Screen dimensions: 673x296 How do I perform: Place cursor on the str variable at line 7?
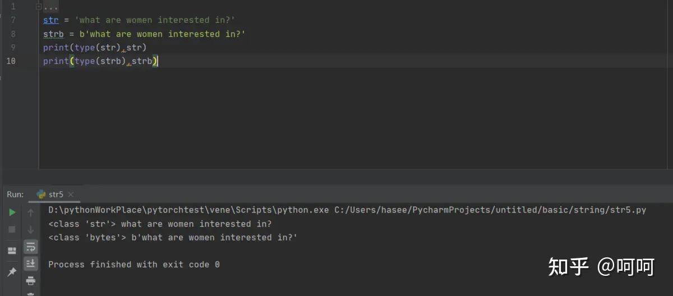(50, 20)
